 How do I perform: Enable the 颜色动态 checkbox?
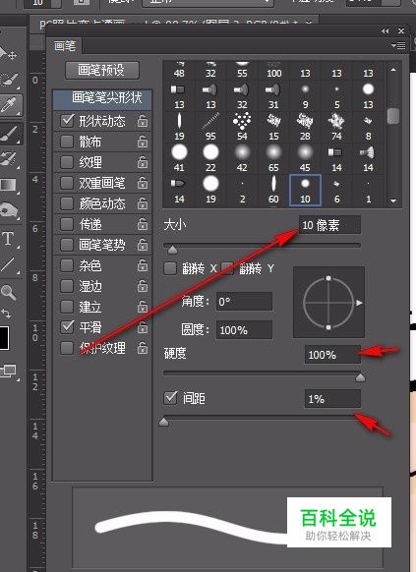[x=67, y=203]
